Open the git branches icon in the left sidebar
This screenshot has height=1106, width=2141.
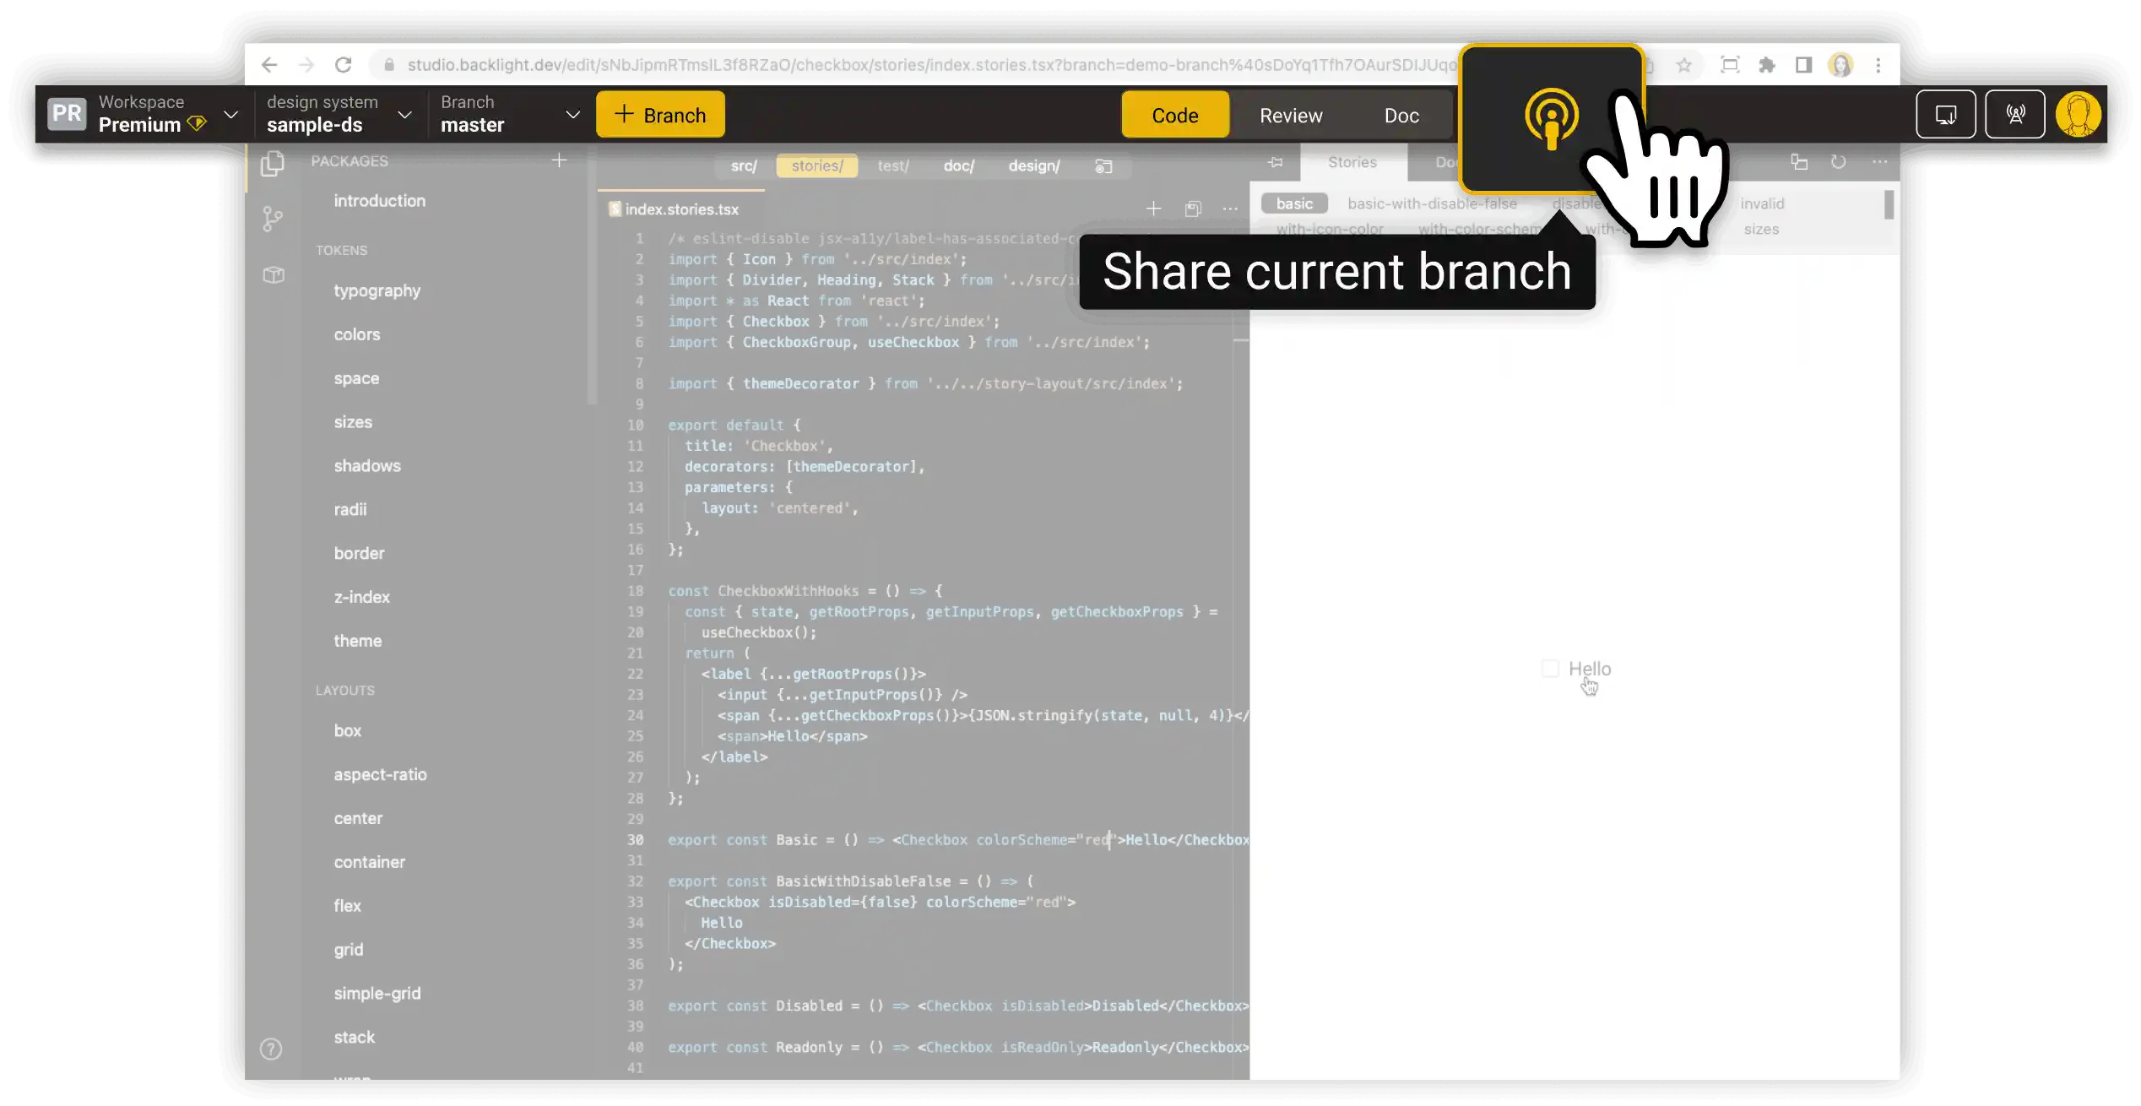tap(271, 220)
